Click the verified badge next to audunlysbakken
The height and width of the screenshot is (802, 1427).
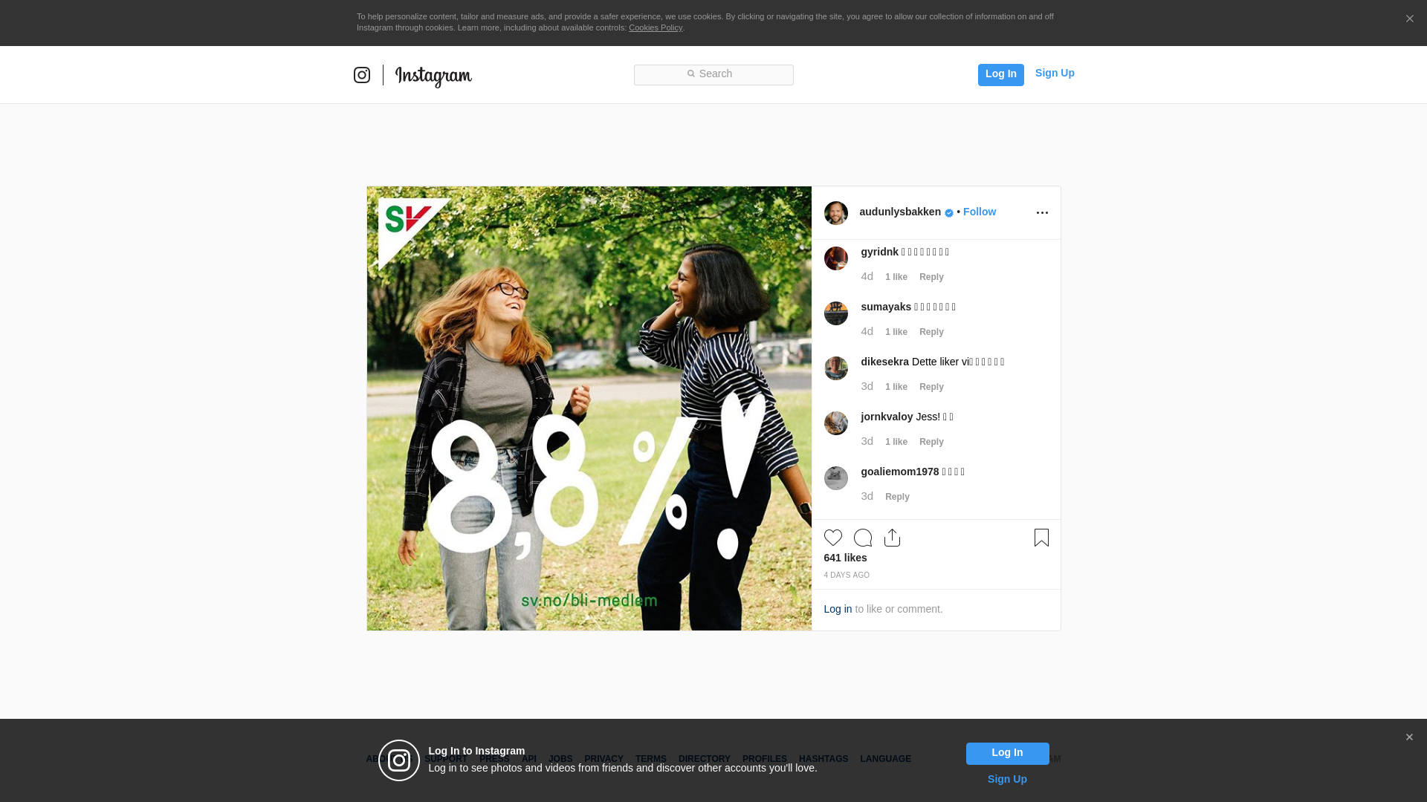tap(949, 213)
